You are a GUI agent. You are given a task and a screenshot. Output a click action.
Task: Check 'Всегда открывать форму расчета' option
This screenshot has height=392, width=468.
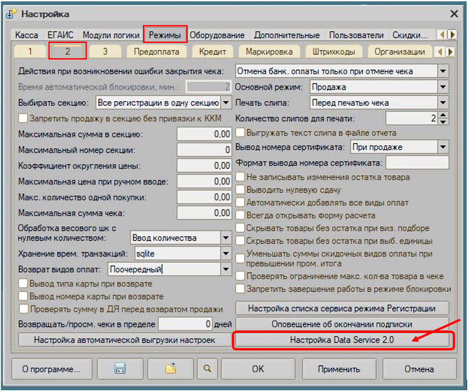point(240,216)
